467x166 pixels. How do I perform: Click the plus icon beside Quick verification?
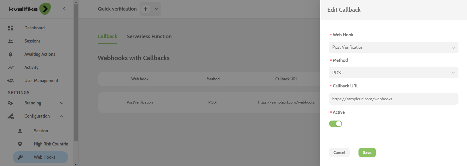[x=146, y=9]
